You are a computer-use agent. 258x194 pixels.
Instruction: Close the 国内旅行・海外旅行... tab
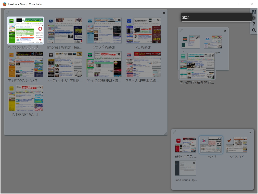coord(212,55)
